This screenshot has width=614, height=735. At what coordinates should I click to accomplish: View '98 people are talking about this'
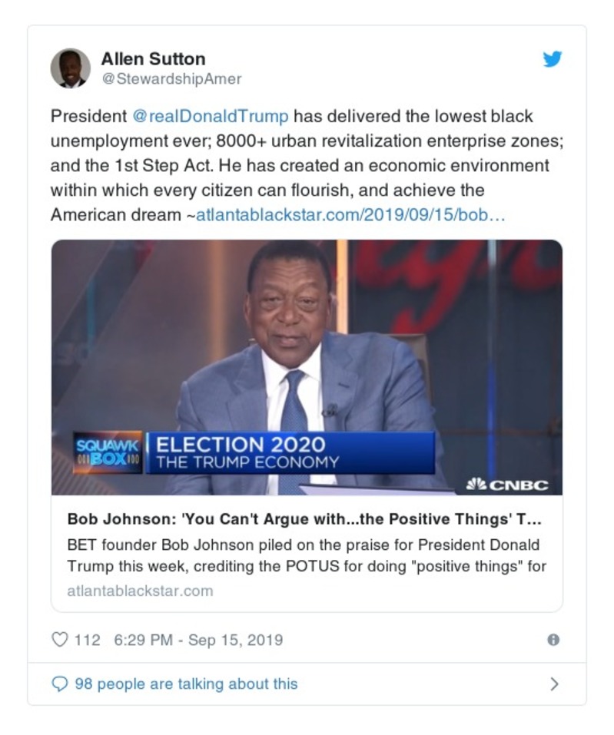tap(186, 684)
